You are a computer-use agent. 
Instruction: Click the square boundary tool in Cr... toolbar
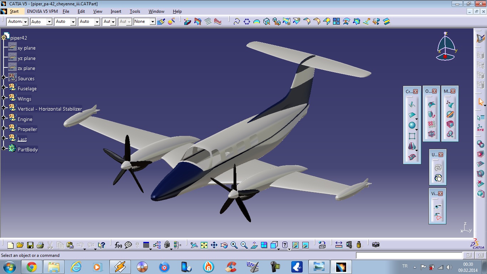(412, 136)
